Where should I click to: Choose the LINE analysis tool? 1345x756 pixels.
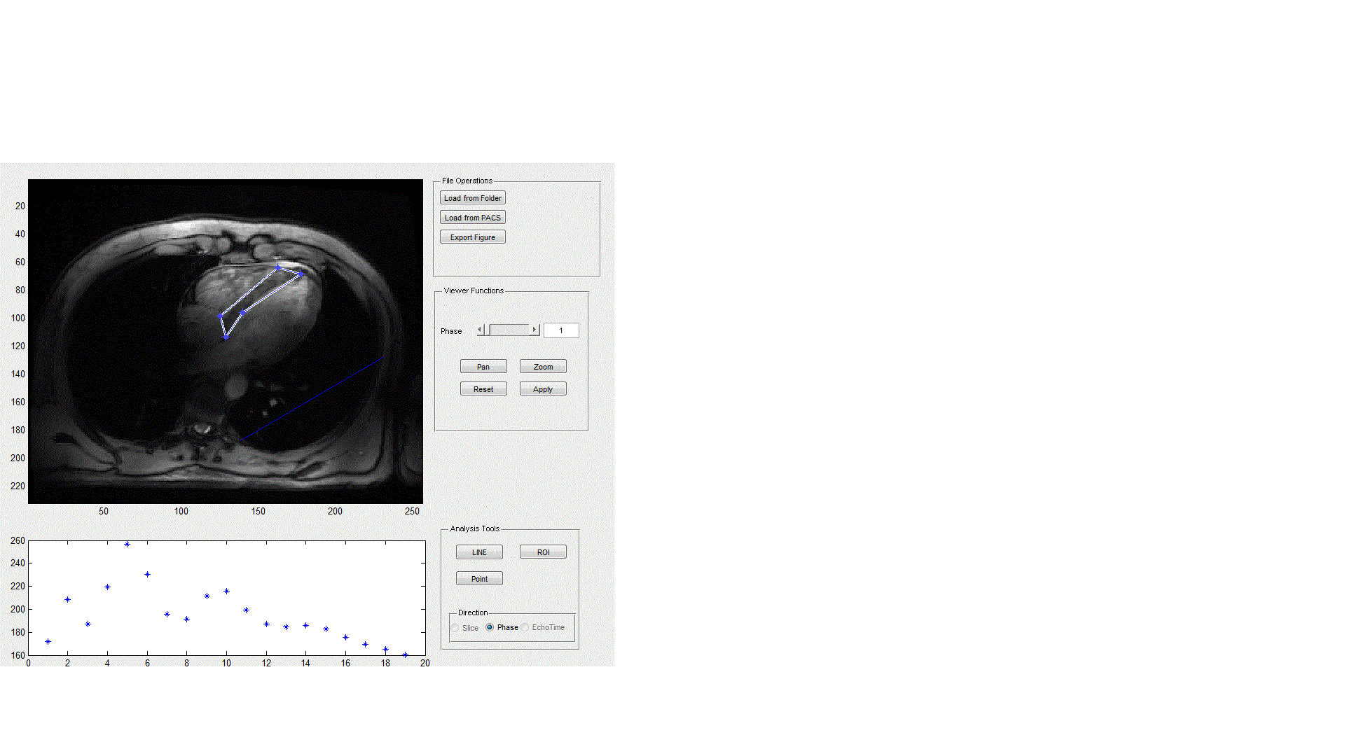point(479,552)
